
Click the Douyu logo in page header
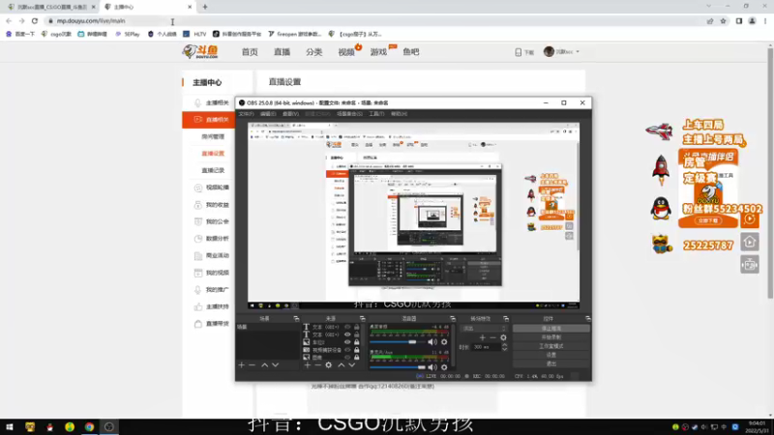[x=200, y=51]
